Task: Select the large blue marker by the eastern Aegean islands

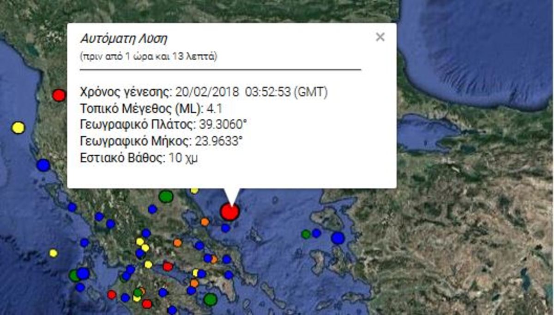Action: point(338,238)
